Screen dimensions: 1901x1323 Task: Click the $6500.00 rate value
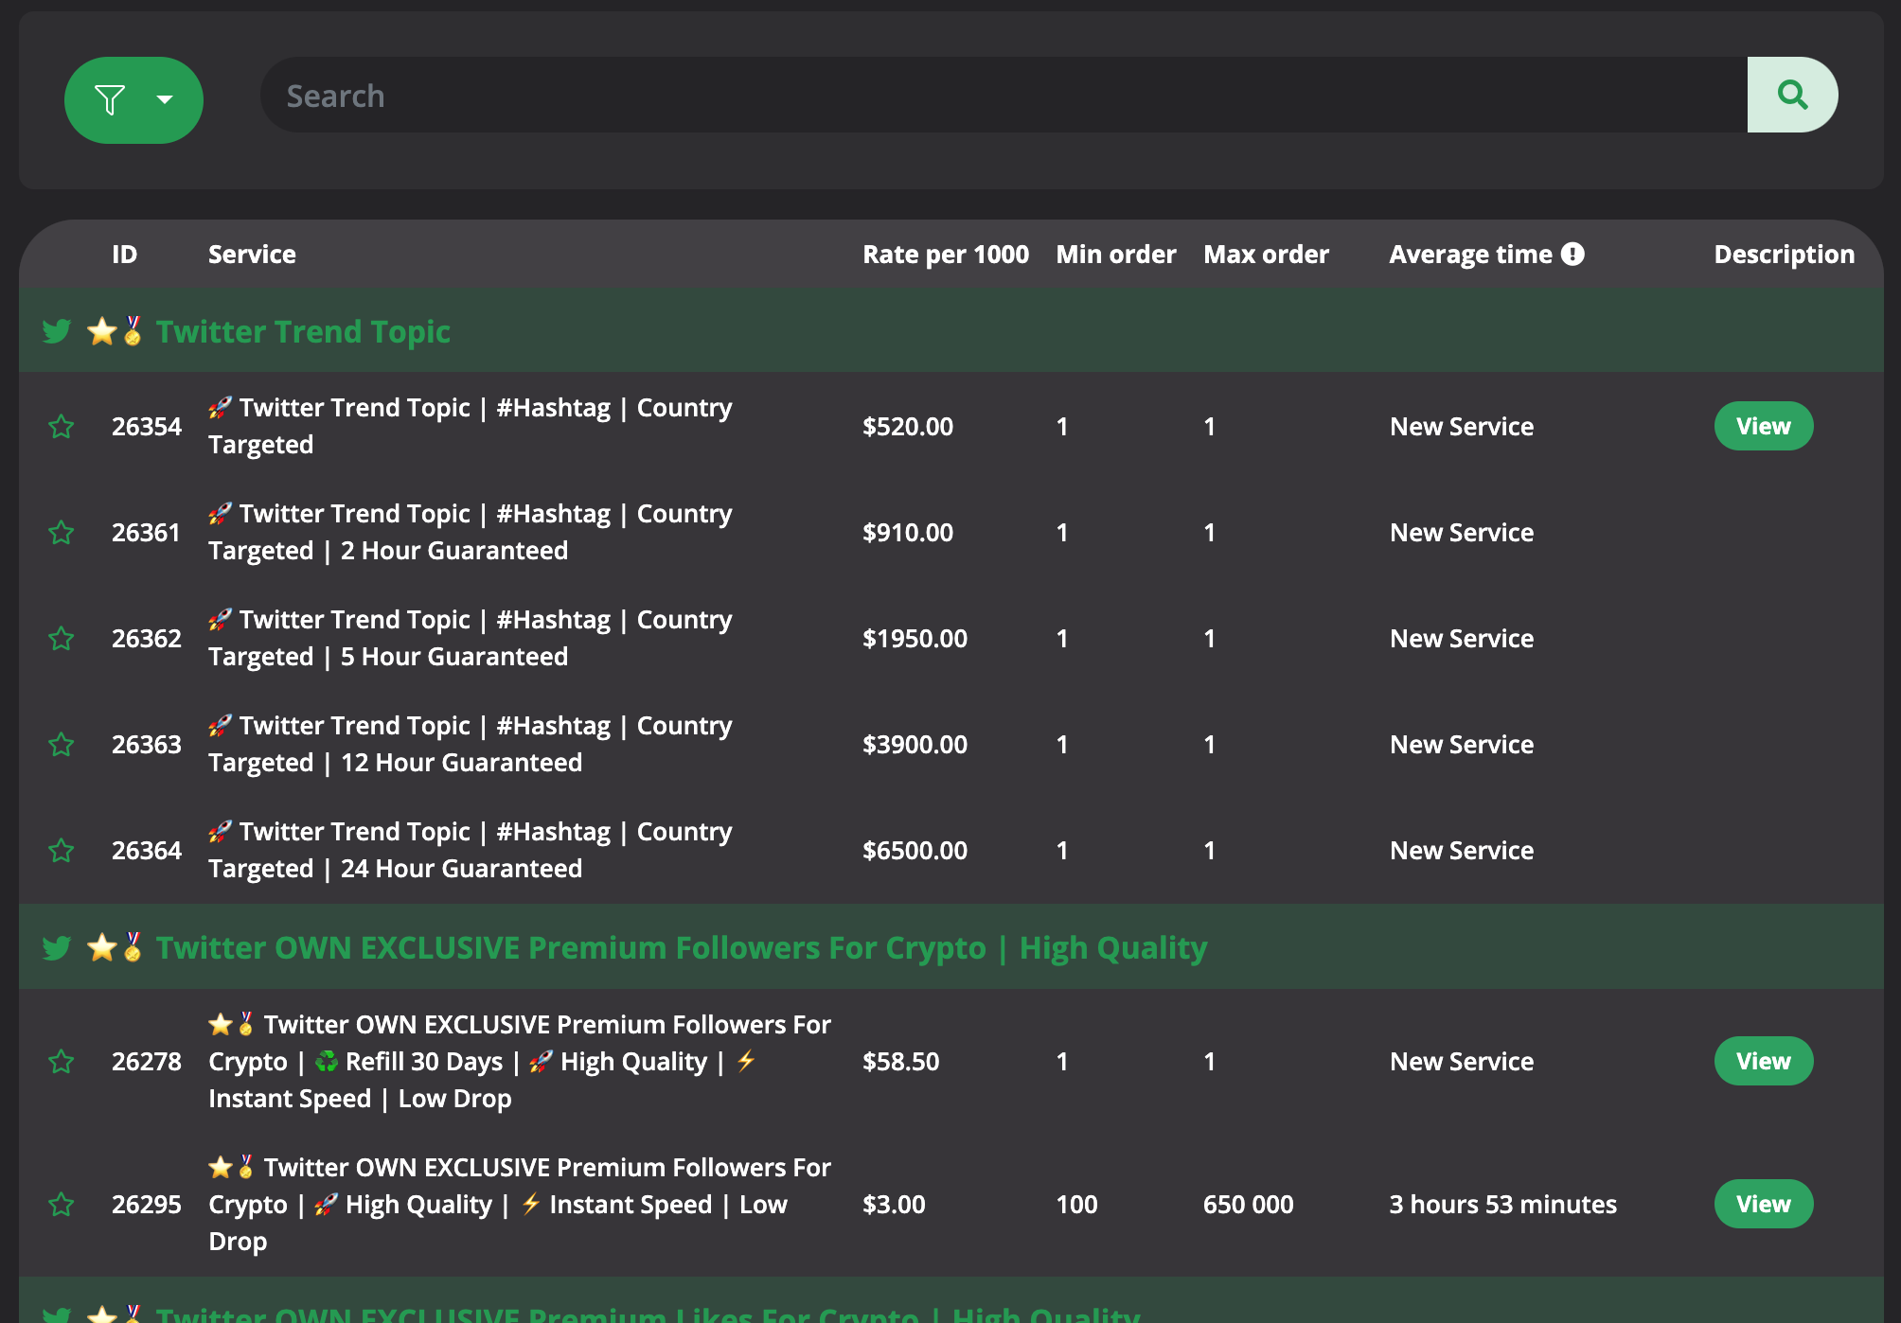point(915,851)
